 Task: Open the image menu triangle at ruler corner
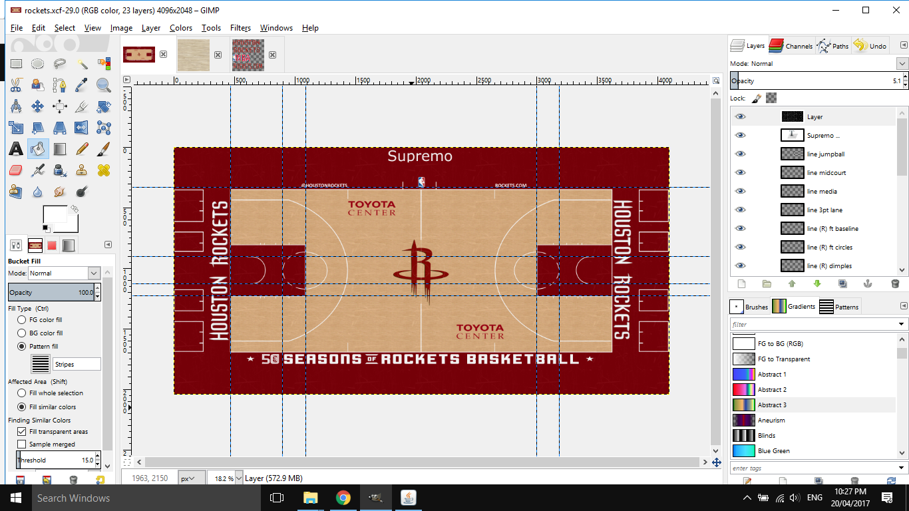click(x=126, y=79)
